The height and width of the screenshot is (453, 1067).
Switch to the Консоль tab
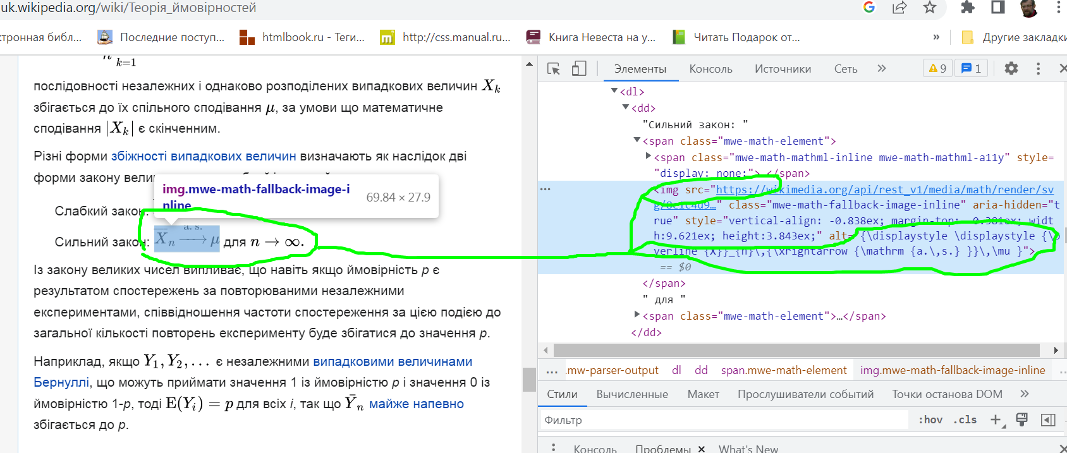click(710, 69)
